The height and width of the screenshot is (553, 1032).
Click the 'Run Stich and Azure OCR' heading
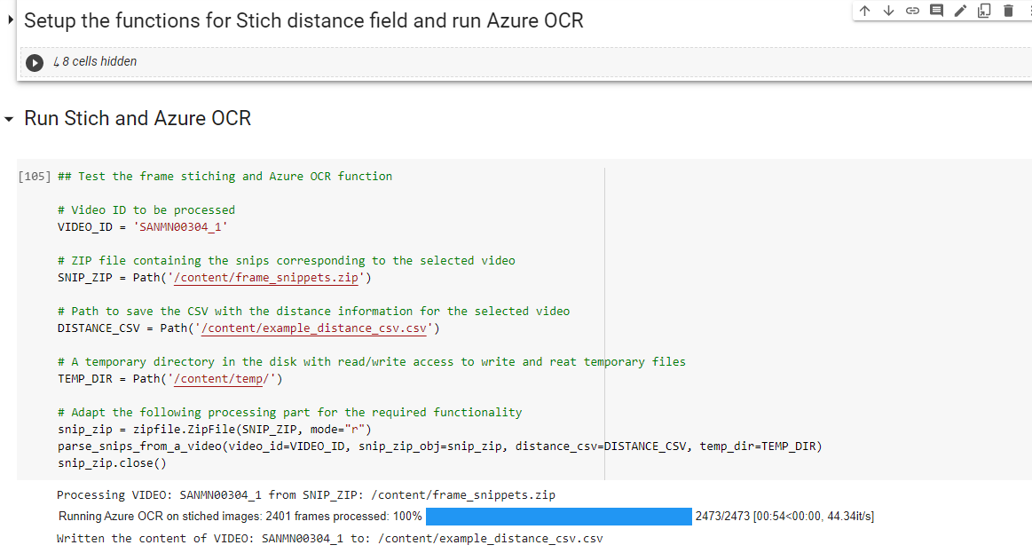(x=138, y=119)
